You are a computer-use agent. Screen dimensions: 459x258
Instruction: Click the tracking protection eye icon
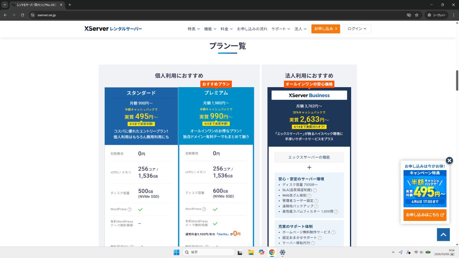point(409,15)
